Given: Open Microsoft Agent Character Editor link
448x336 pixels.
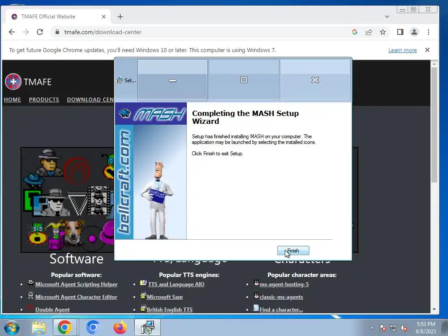Looking at the screenshot, I should tap(76, 297).
